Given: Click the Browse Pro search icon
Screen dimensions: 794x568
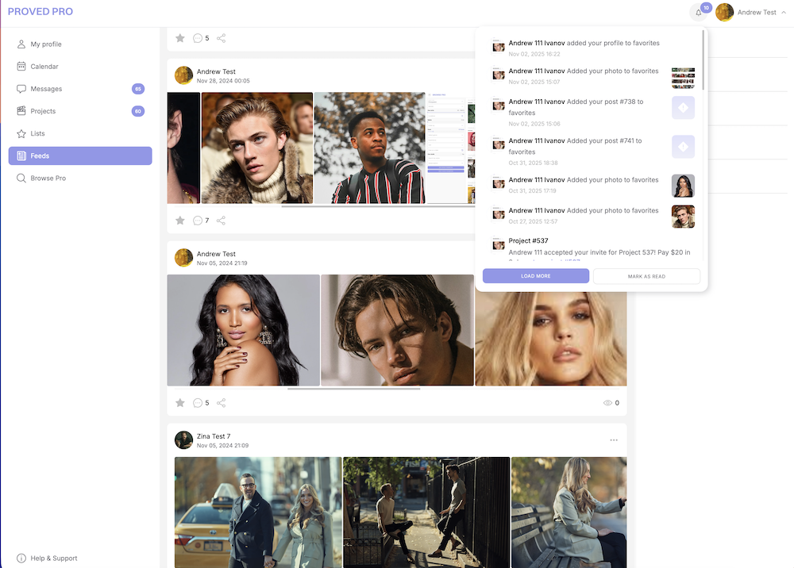Looking at the screenshot, I should (x=21, y=178).
